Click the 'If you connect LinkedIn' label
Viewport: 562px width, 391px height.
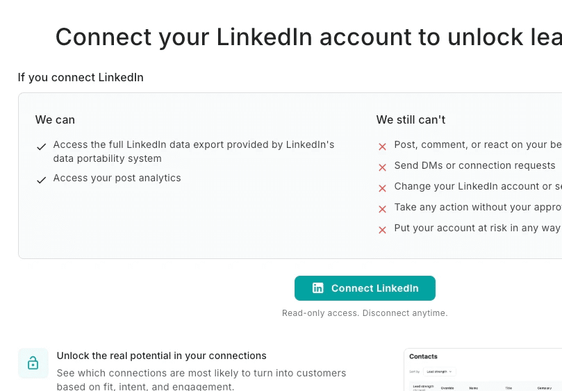point(81,77)
